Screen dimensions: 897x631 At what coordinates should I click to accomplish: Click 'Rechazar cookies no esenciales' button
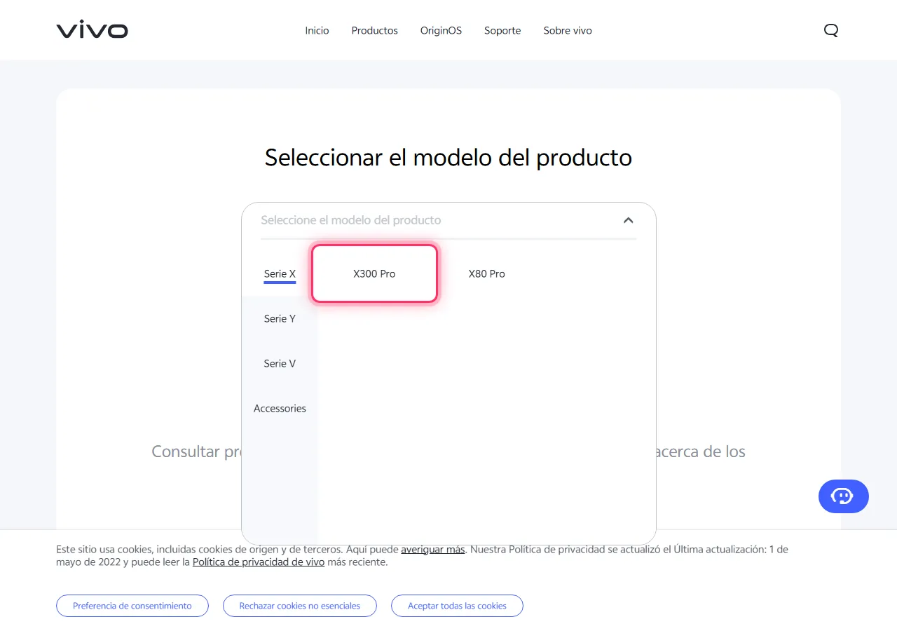pos(300,606)
